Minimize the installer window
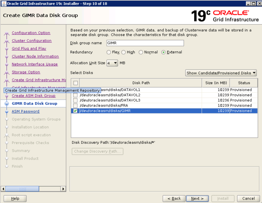Screen dimensions: 262x203 pyautogui.click(x=248, y=3)
